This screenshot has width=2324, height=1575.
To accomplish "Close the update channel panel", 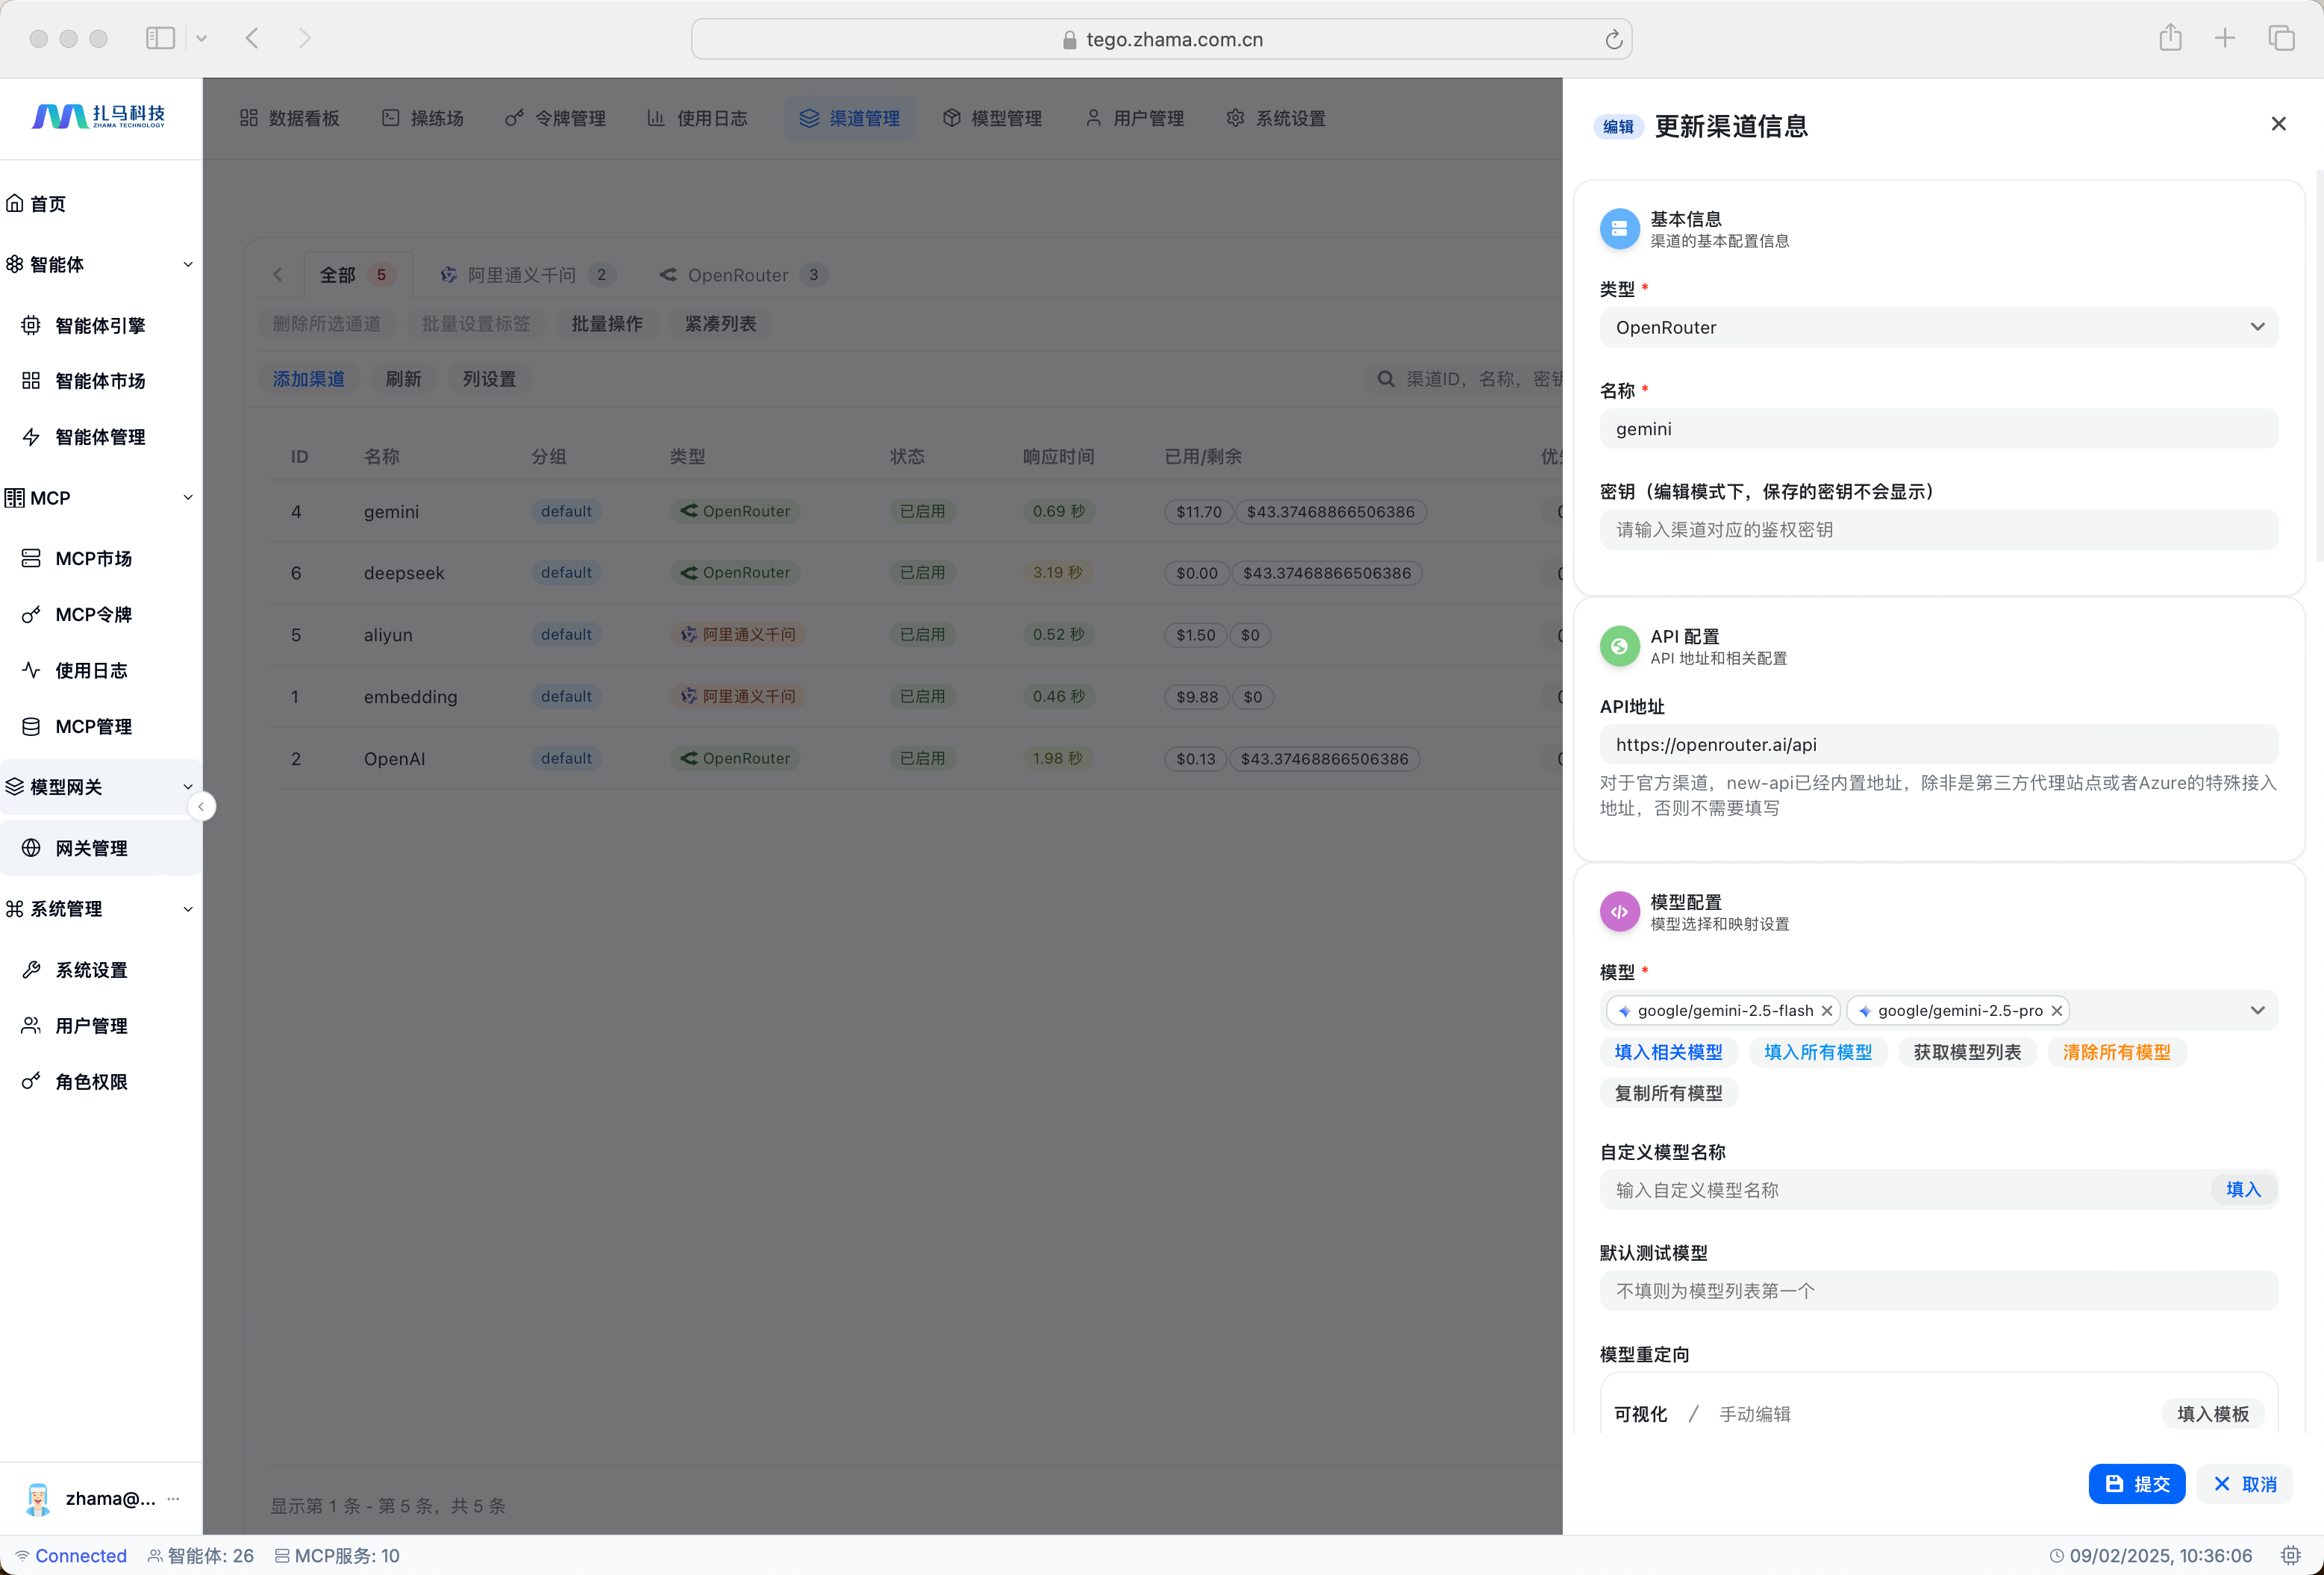I will (x=2278, y=124).
